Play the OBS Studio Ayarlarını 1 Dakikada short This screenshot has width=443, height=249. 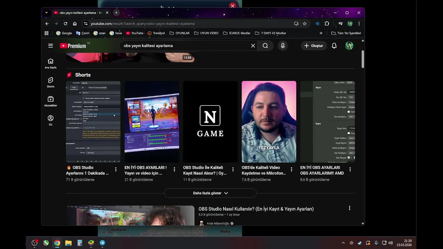click(x=93, y=122)
